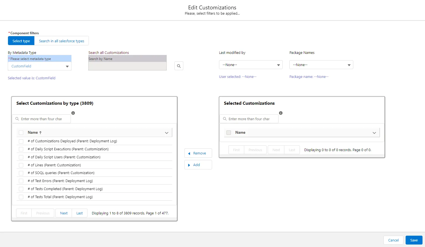Click '# of Daily Script Users (Parent: Customization)' text
This screenshot has height=247, width=425.
pos(64,157)
